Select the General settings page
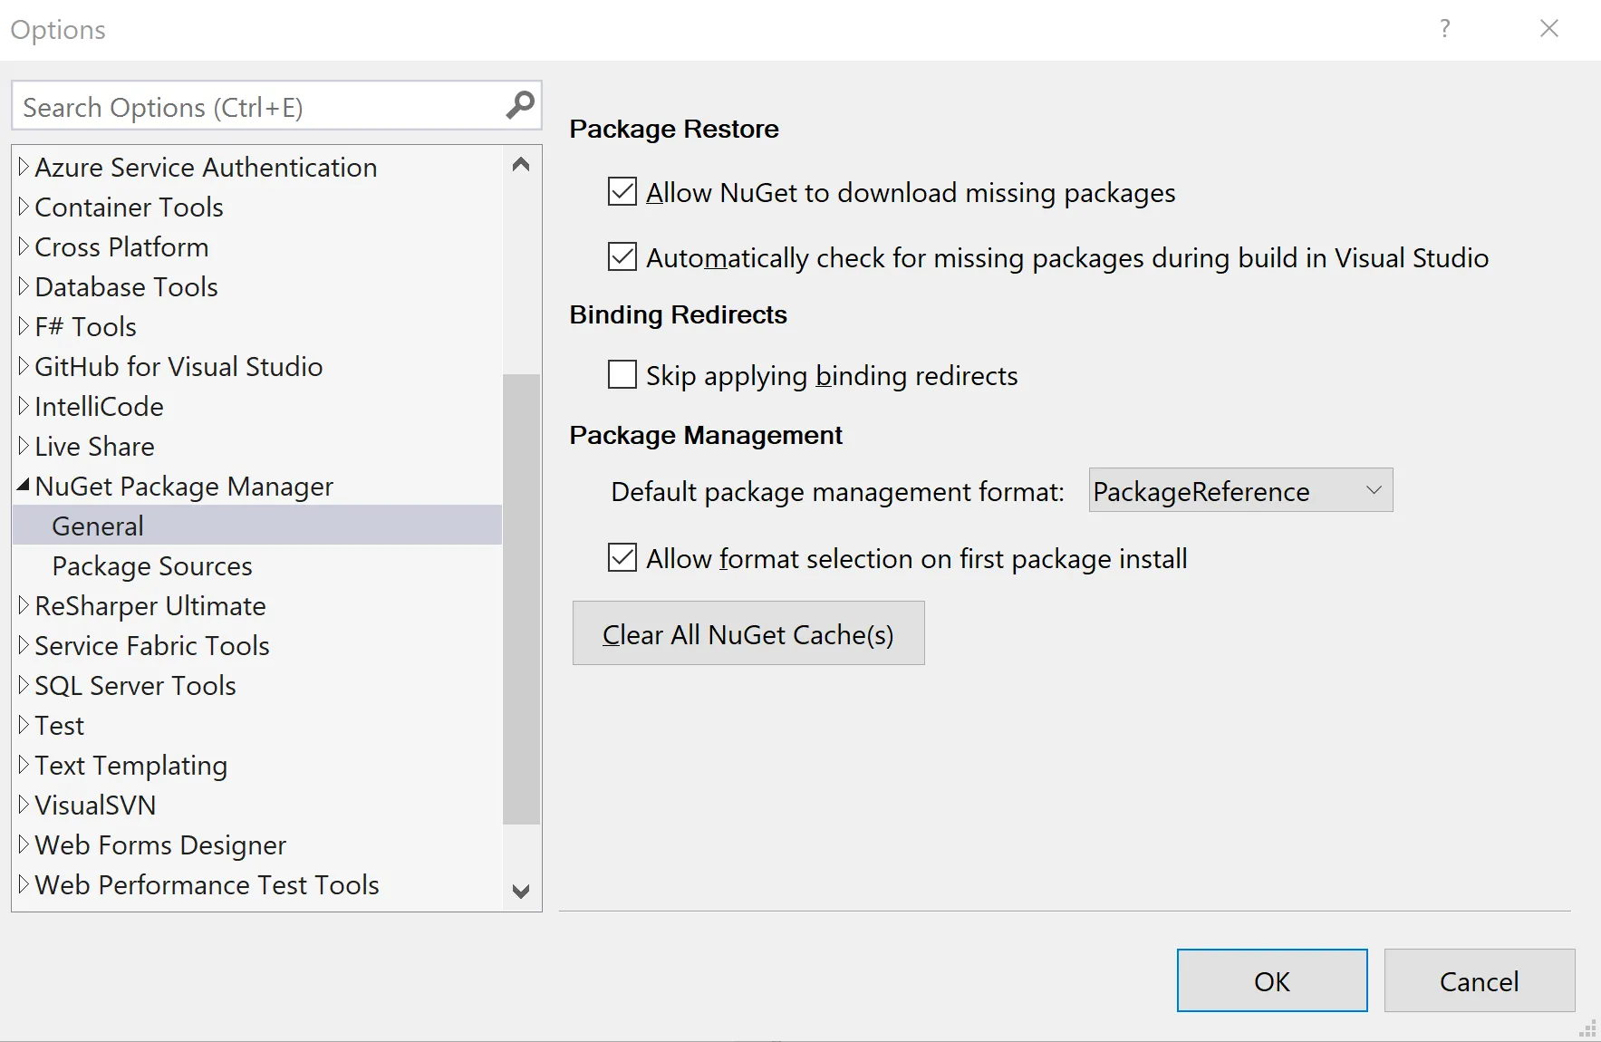 tap(98, 526)
